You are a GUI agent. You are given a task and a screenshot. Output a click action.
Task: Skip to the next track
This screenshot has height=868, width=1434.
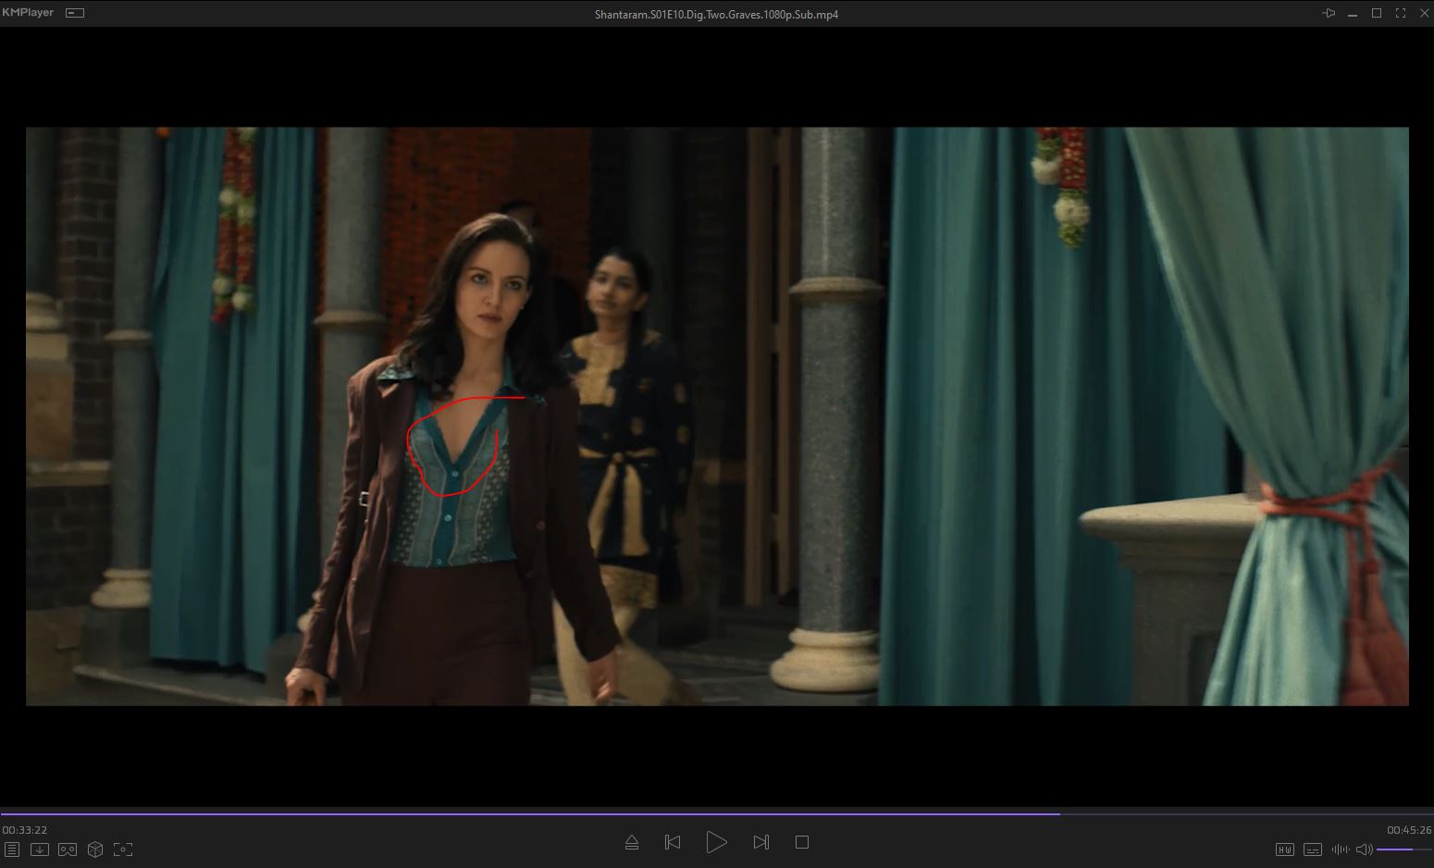[760, 842]
